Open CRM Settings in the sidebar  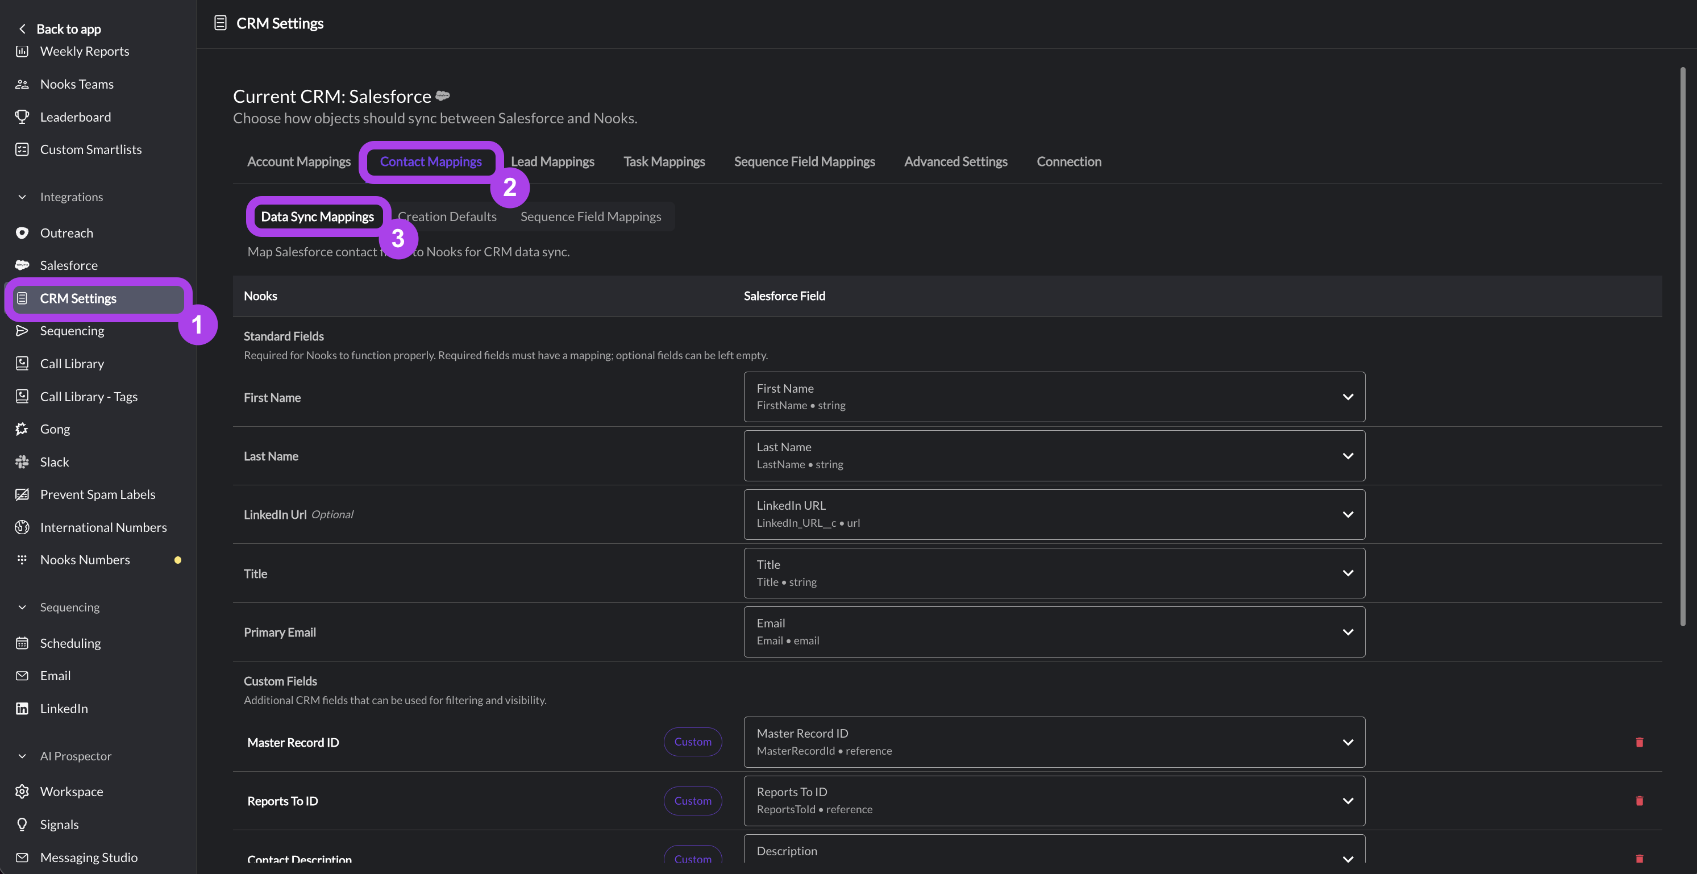[98, 299]
